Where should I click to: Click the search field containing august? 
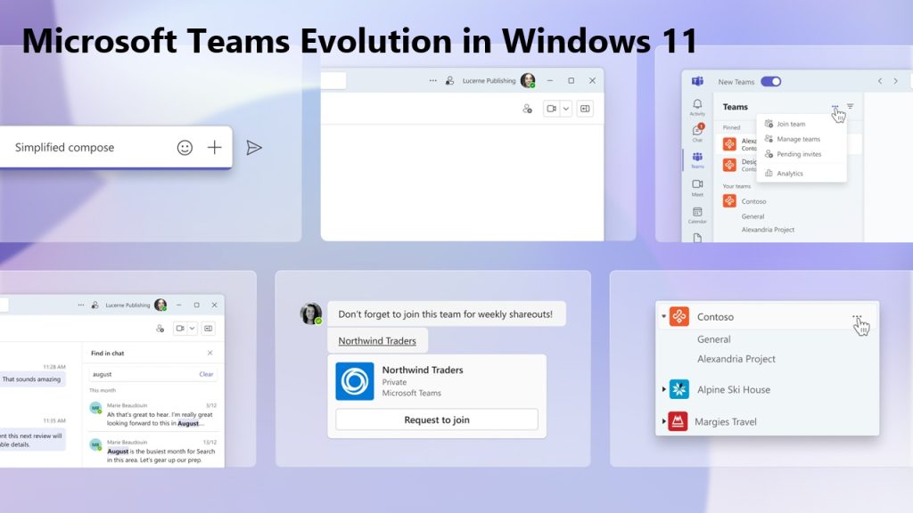pyautogui.click(x=152, y=374)
